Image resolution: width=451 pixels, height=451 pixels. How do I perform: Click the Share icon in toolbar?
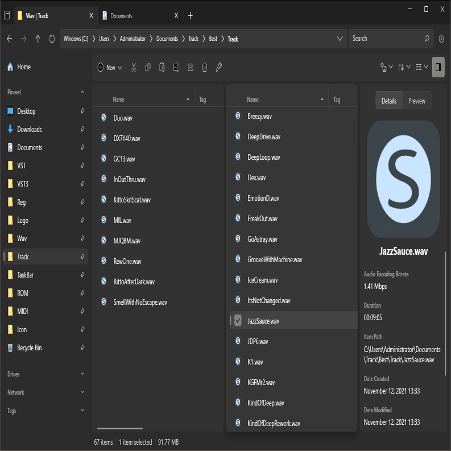191,67
